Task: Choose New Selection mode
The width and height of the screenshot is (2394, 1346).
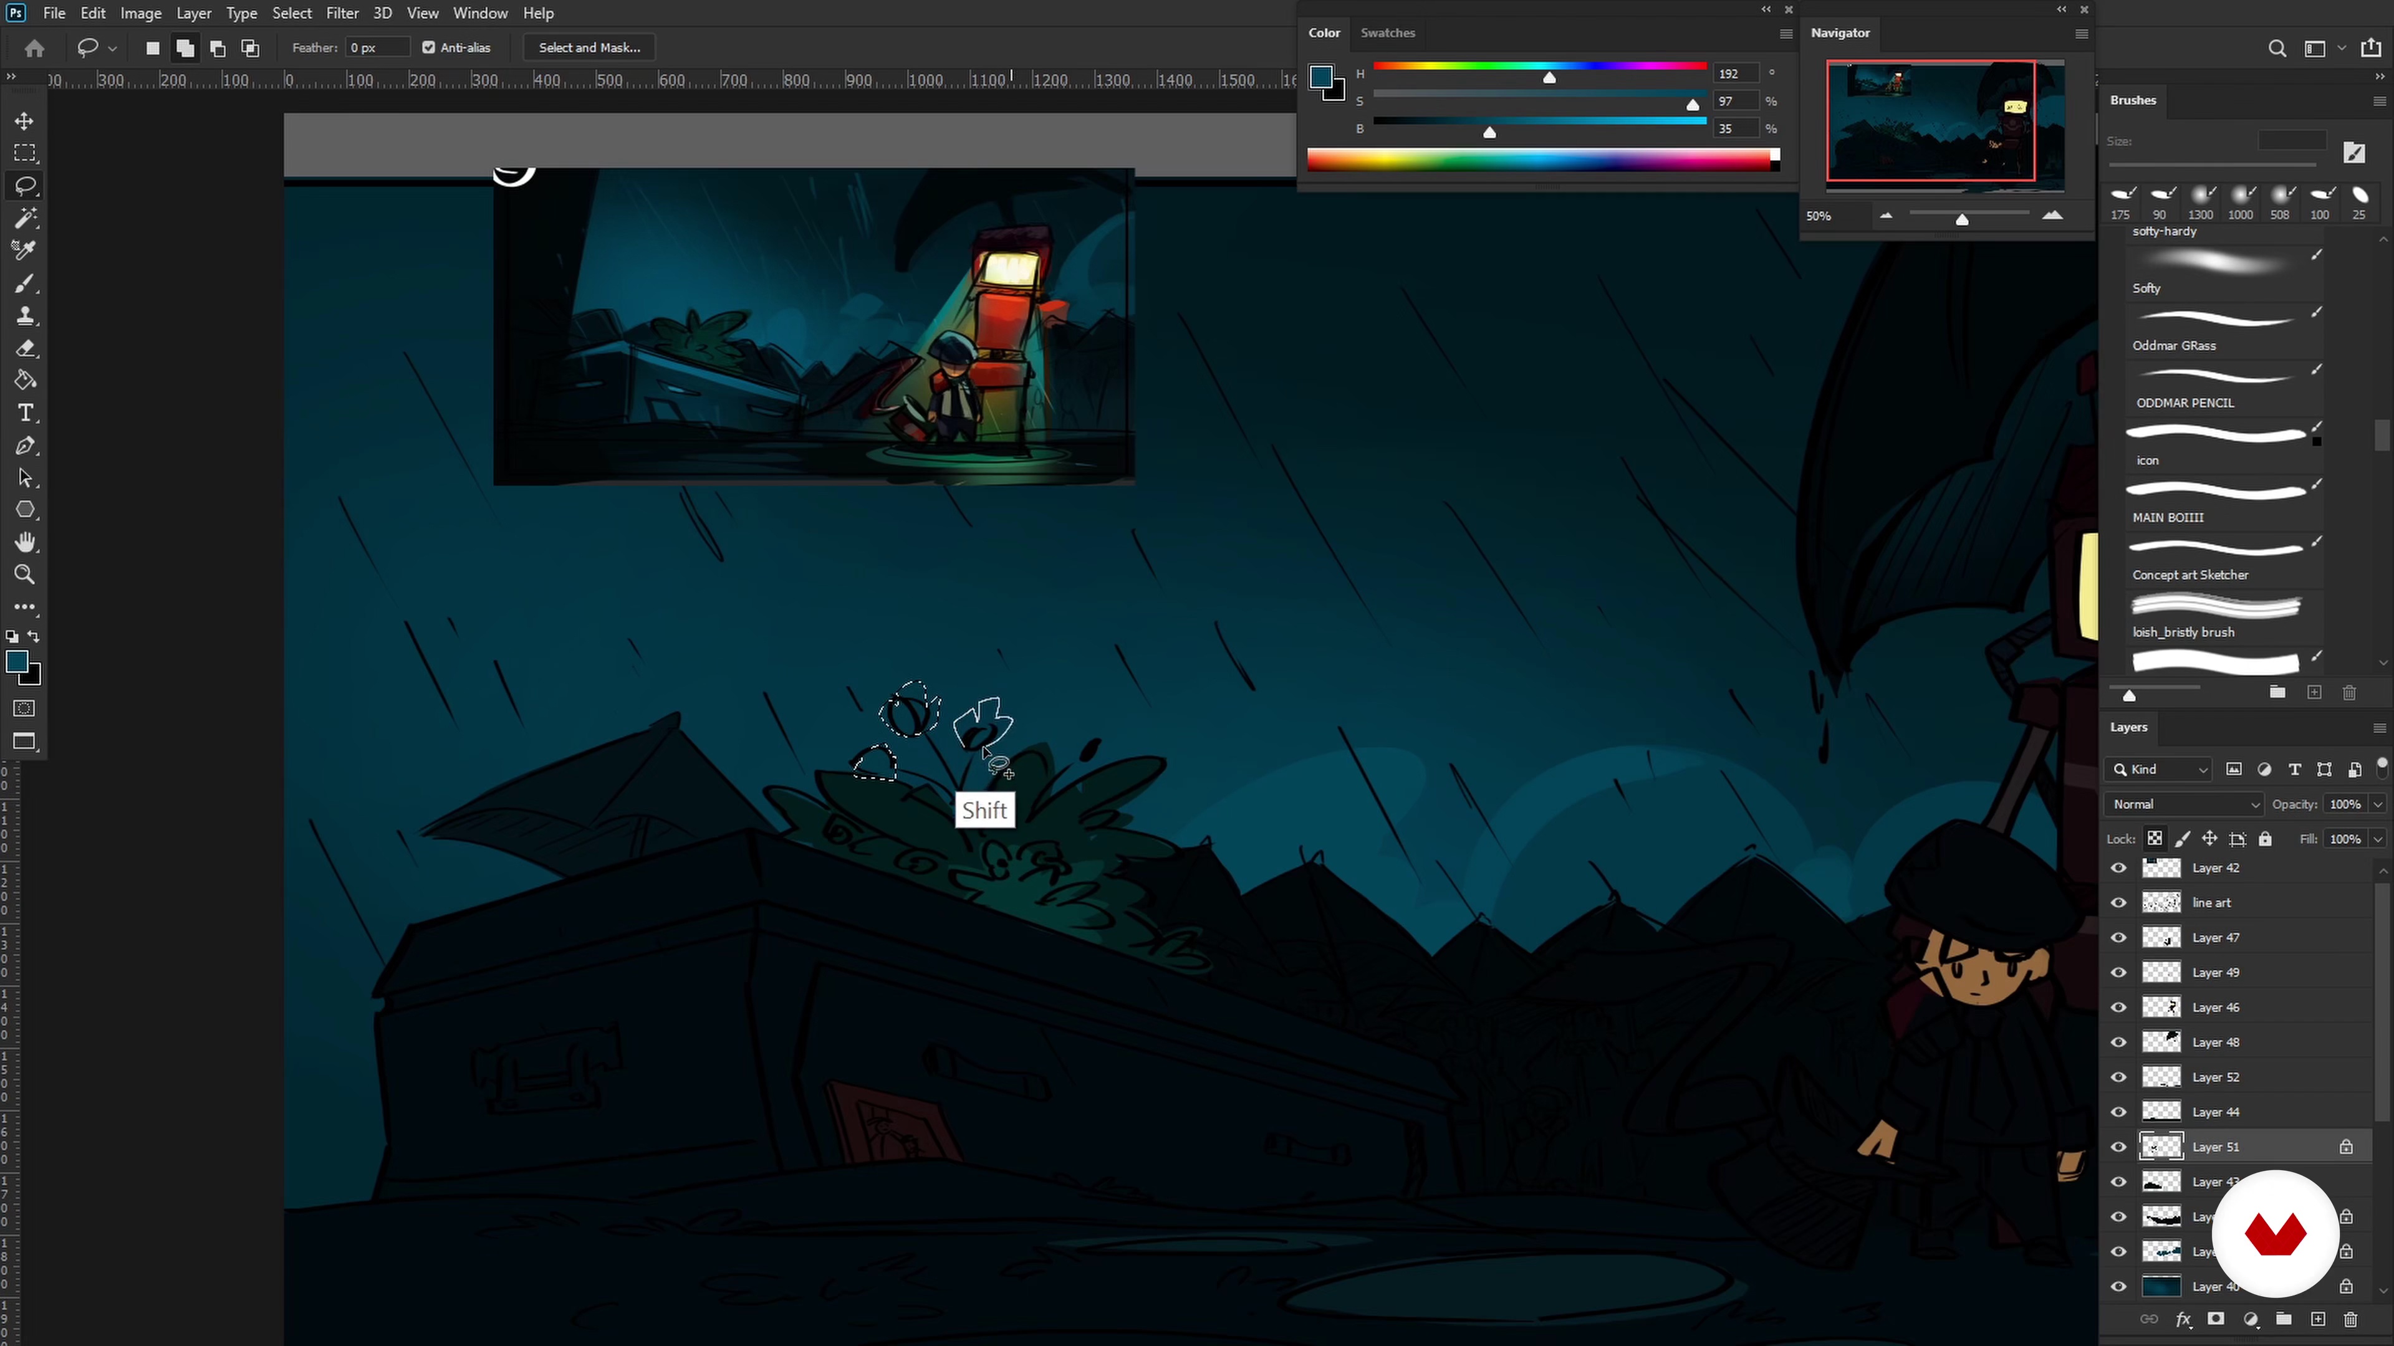Action: coord(152,49)
